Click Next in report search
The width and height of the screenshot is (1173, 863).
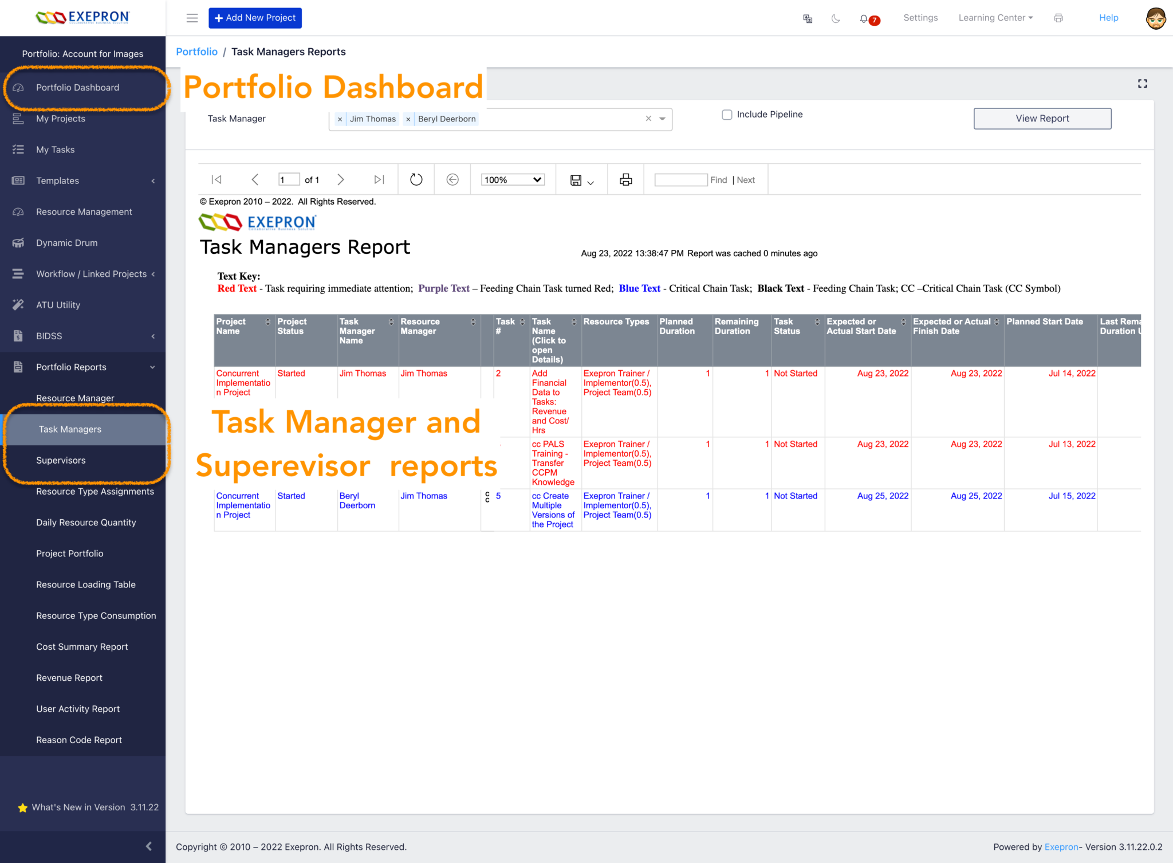coord(746,180)
